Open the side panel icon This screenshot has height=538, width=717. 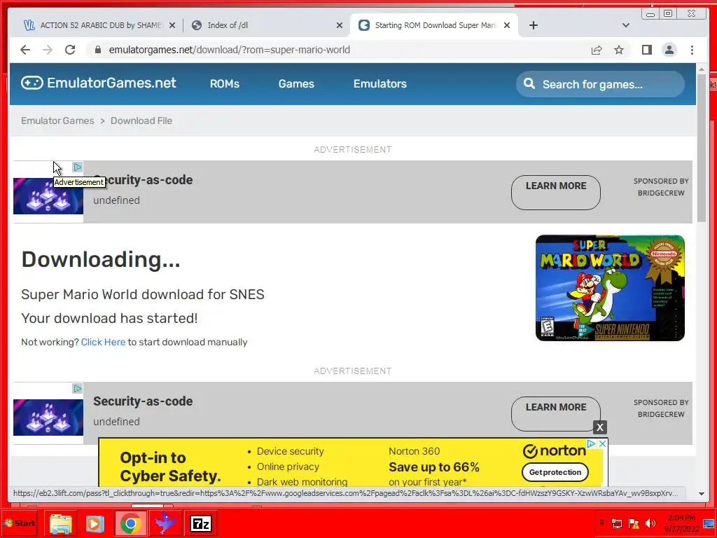646,50
